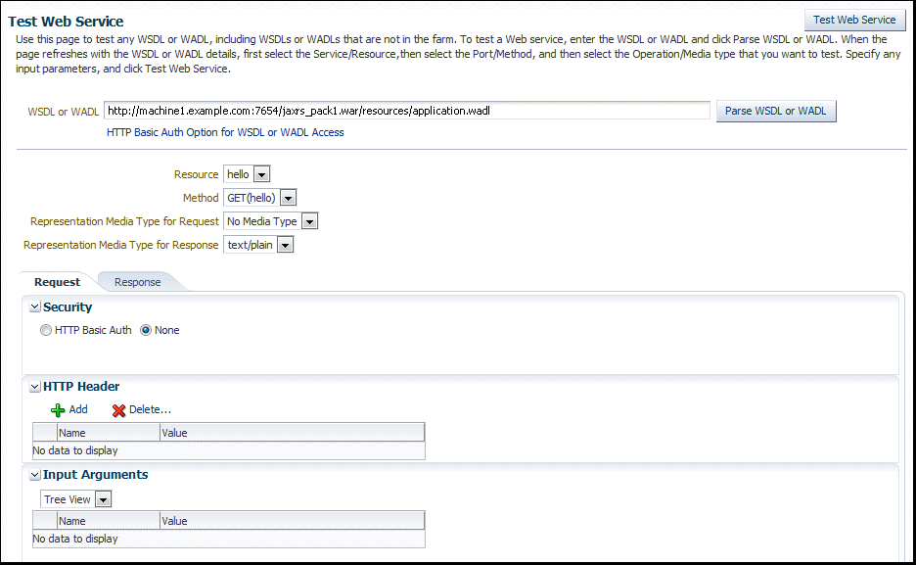Select the None security radio button
Viewport: 916px width, 565px height.
point(146,330)
